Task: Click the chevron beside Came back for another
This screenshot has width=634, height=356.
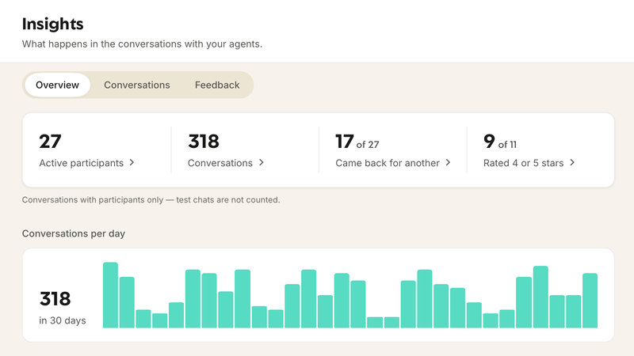Action: coord(448,162)
